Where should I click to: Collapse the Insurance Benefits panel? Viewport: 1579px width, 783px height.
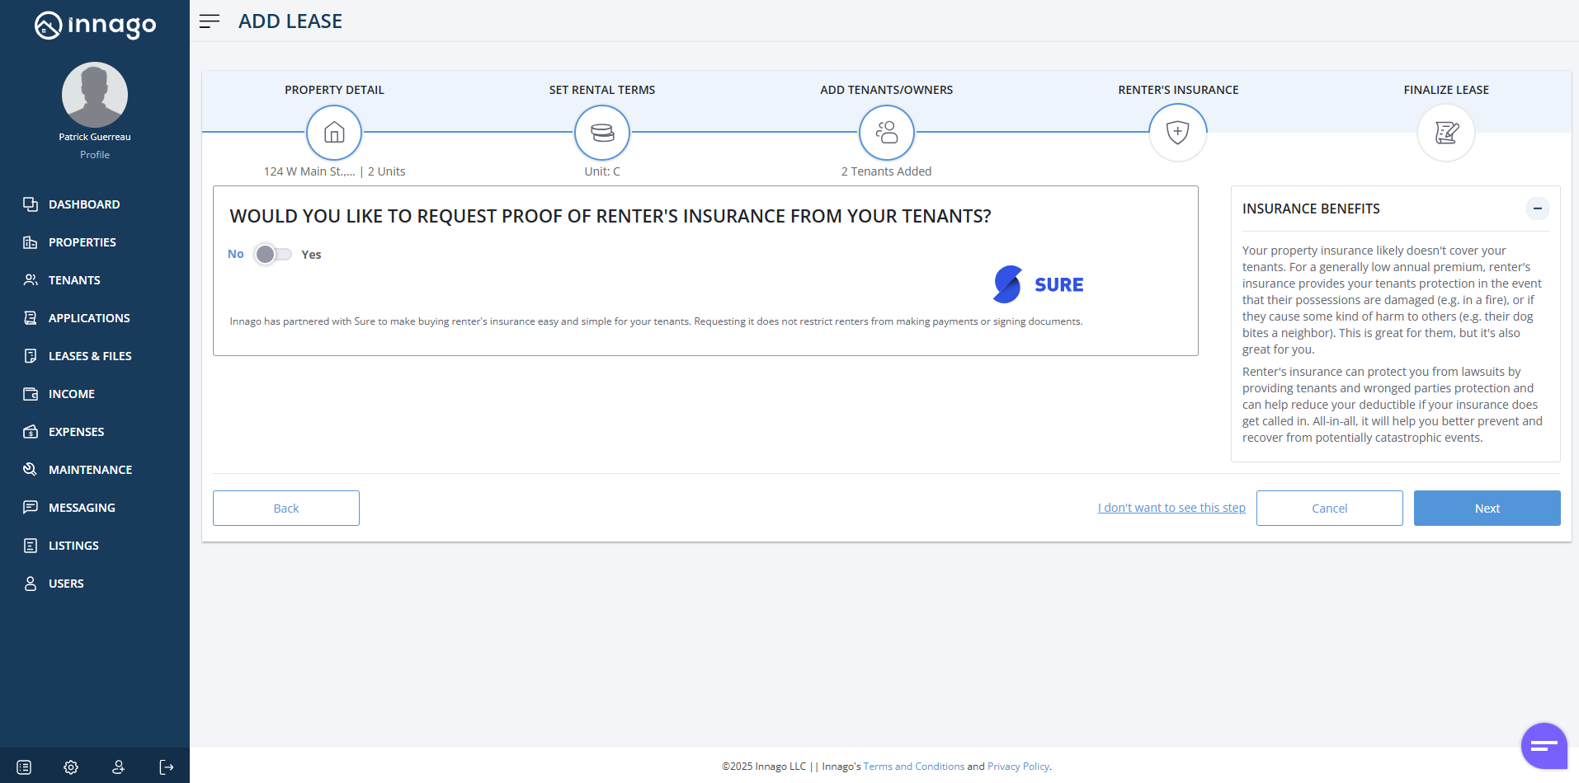click(x=1537, y=209)
